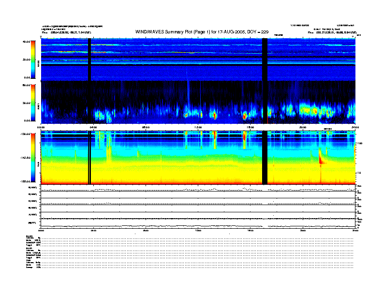
Task: Click the TNR color scale bar
Action: (x=33, y=158)
